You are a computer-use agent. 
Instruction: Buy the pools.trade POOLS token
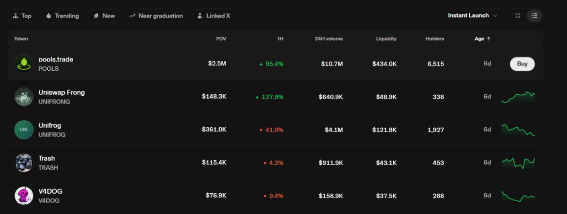pos(522,64)
